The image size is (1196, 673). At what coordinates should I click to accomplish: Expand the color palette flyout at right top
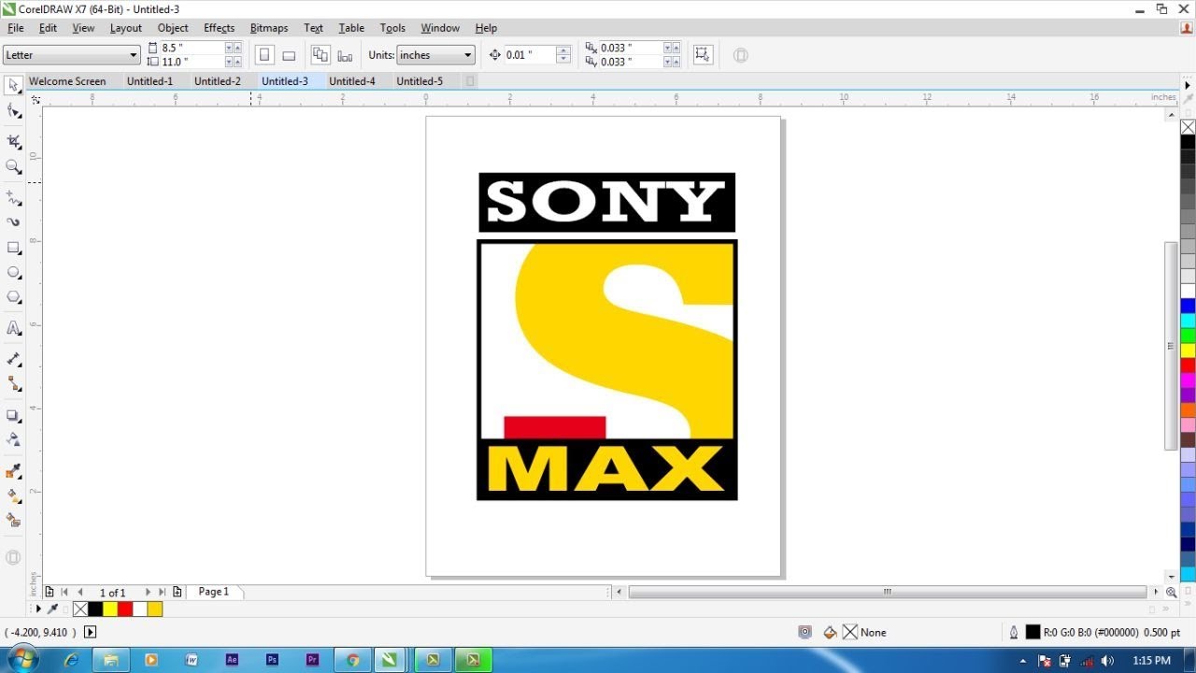pyautogui.click(x=1188, y=85)
